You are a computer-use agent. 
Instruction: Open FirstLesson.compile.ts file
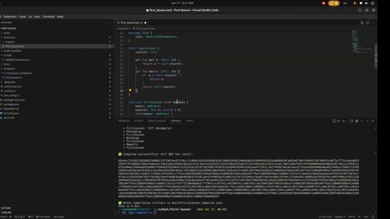(19, 73)
